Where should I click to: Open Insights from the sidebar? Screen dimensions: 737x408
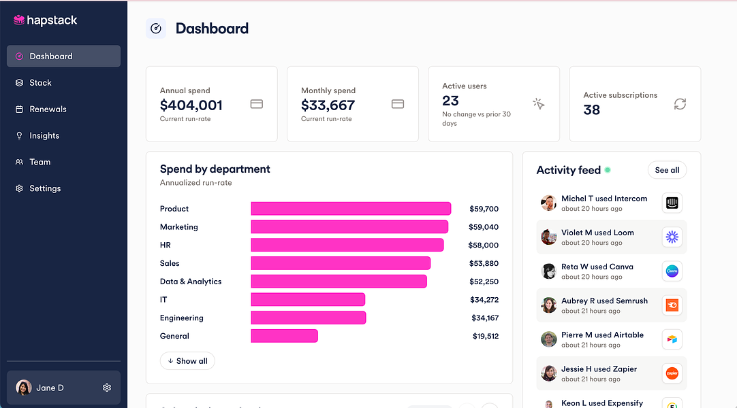(x=44, y=136)
